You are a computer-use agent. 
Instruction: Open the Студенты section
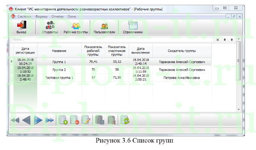(50, 27)
